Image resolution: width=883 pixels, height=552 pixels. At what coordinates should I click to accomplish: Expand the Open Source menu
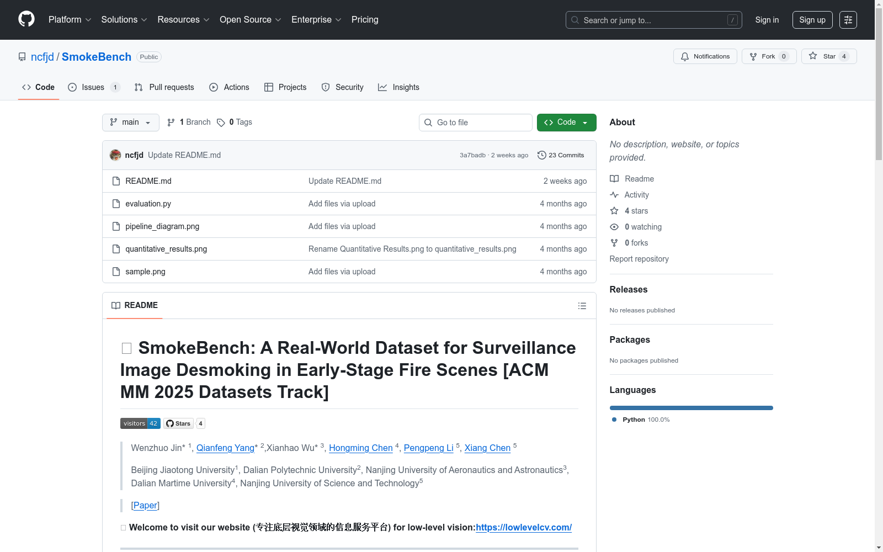point(251,20)
